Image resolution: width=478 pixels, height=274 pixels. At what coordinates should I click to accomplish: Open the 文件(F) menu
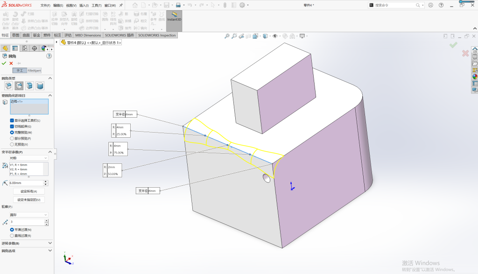coord(45,6)
